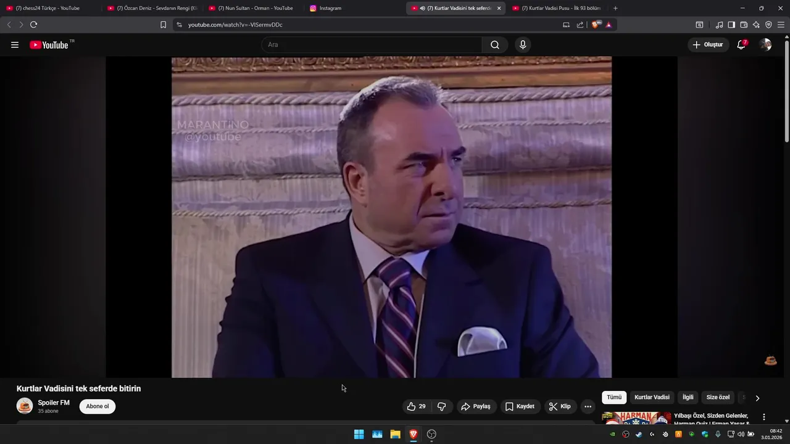Viewport: 790px width, 444px height.
Task: Open the Yılbaşı Özel, Sizden Gelenler video title
Action: (712, 419)
